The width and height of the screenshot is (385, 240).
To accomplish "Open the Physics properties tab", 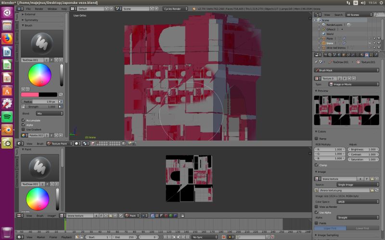I will tap(376, 55).
